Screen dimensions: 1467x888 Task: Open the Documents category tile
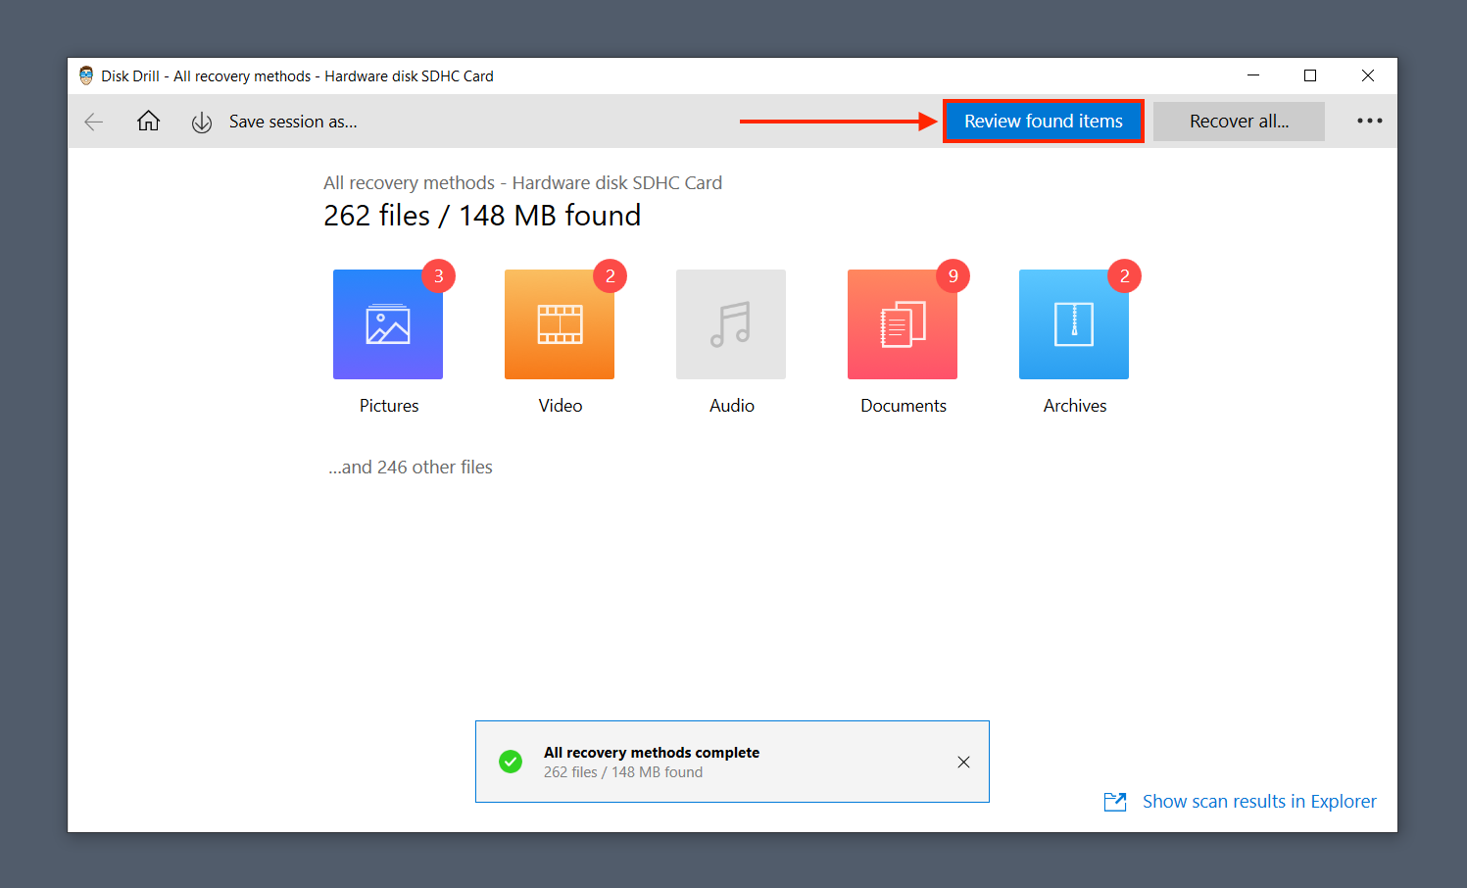pos(903,324)
